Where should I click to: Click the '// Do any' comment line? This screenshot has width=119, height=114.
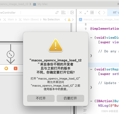[x=108, y=51]
